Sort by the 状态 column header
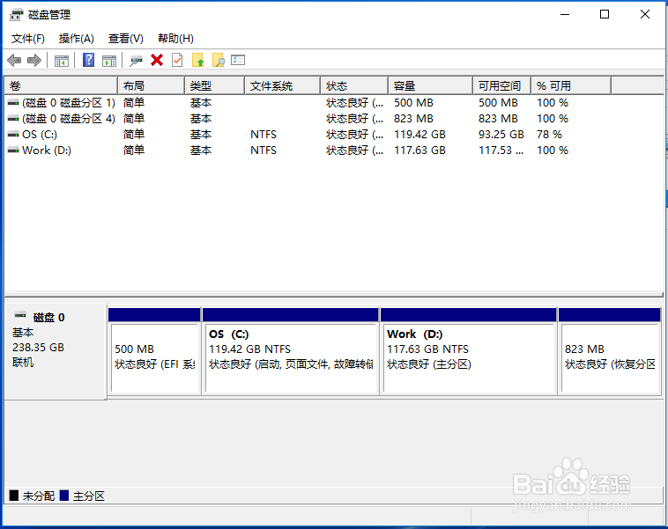This screenshot has width=668, height=529. [354, 86]
